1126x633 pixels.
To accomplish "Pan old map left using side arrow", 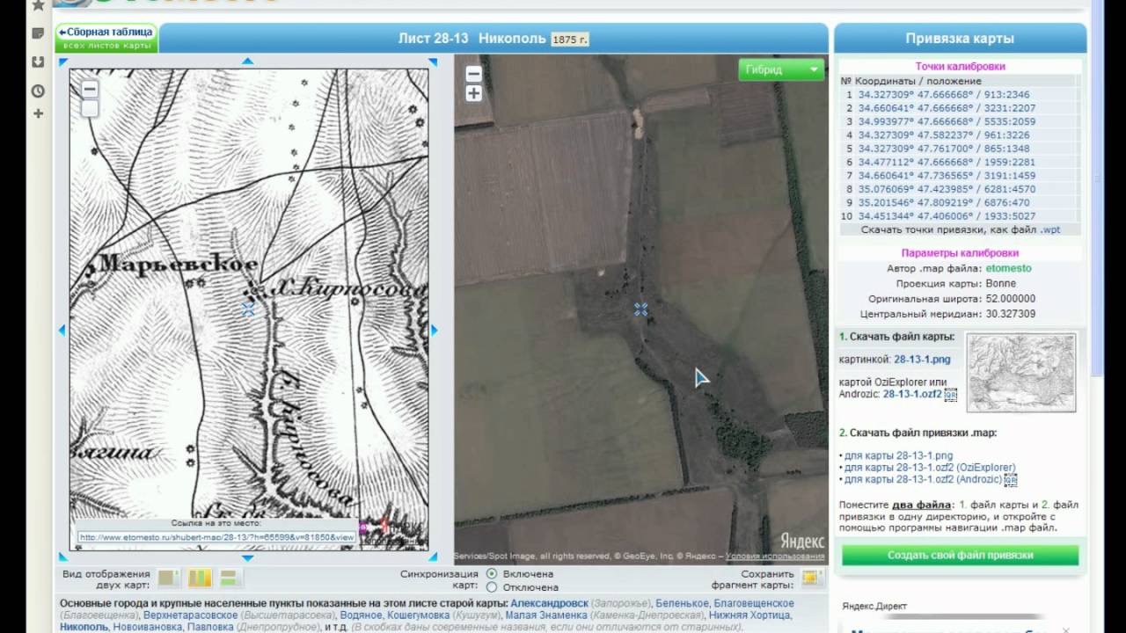I will [62, 331].
